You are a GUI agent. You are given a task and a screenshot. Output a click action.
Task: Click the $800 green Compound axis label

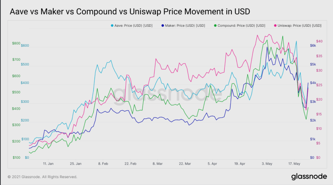tap(16, 43)
